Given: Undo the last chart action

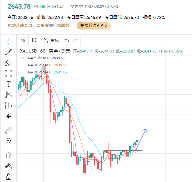Looking at the screenshot, I should click(x=67, y=40).
